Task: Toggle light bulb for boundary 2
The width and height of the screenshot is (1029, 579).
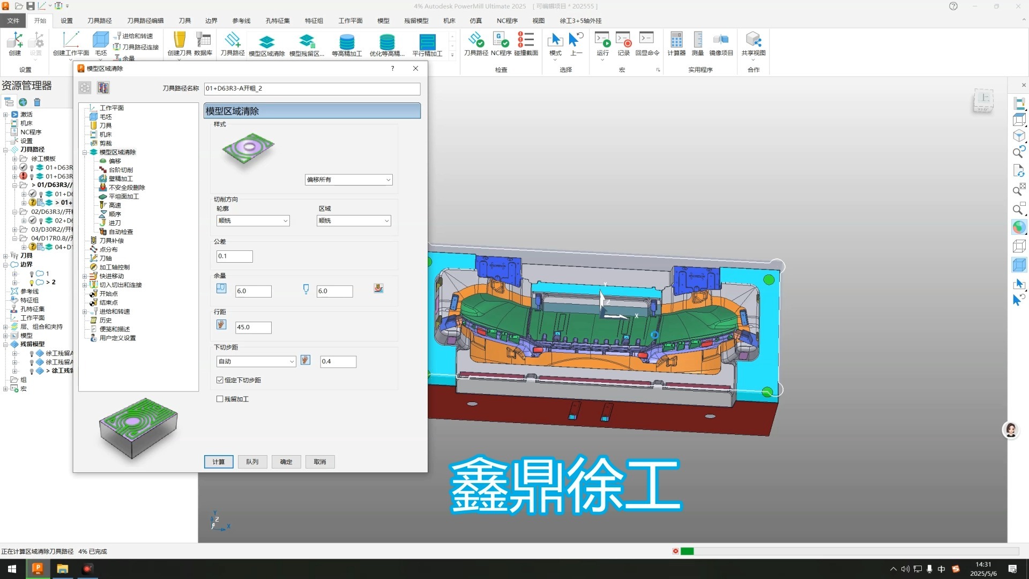Action: click(x=32, y=283)
